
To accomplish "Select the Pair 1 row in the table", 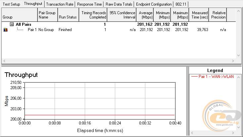I will pyautogui.click(x=32, y=30).
